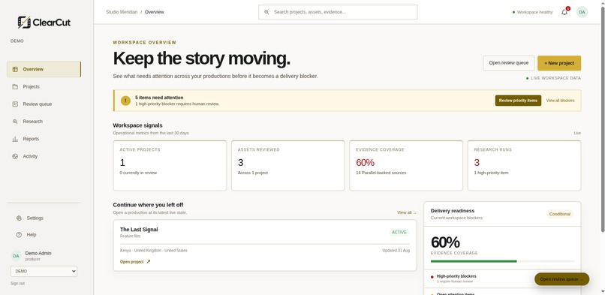
Task: Click the evidence coverage progress bar
Action: tap(502, 261)
